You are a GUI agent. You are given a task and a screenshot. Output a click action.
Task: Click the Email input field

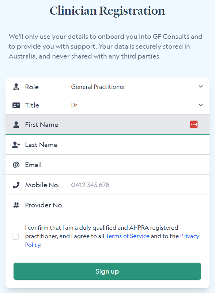[x=107, y=165]
